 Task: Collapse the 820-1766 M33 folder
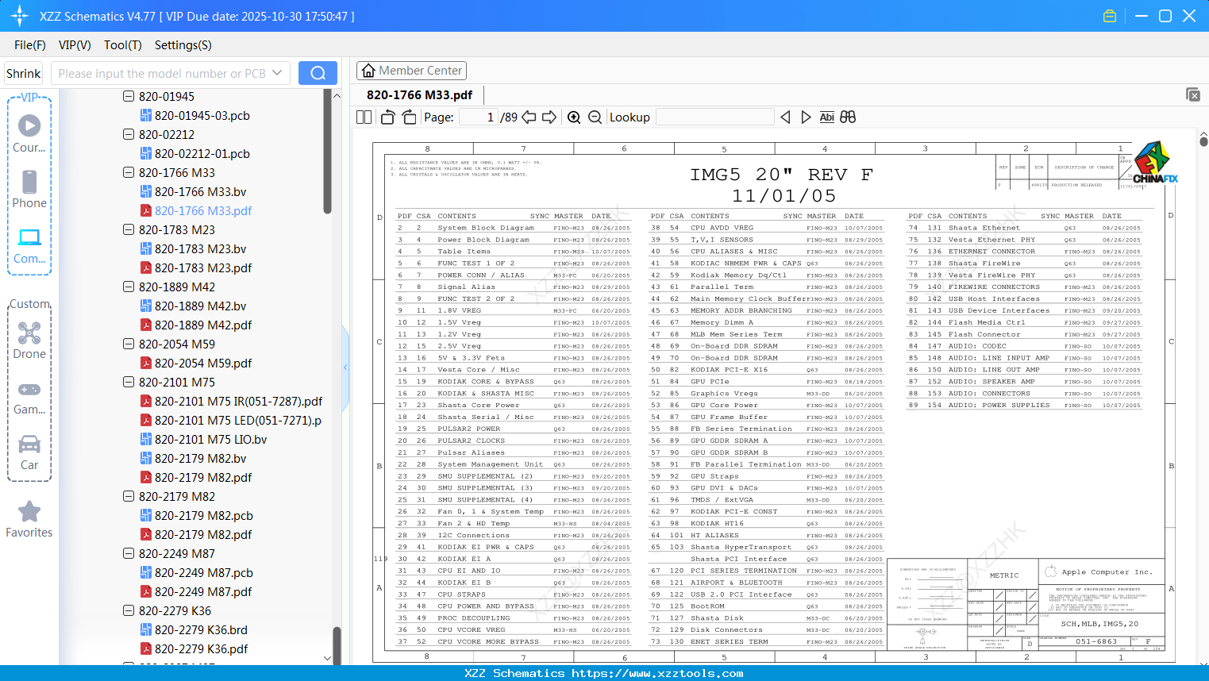[x=129, y=172]
